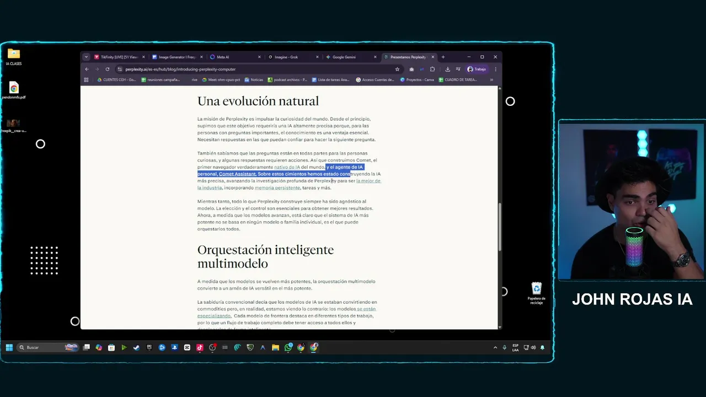This screenshot has height=397, width=706.
Task: Open the reuniones campaña bookmark
Action: tap(161, 80)
